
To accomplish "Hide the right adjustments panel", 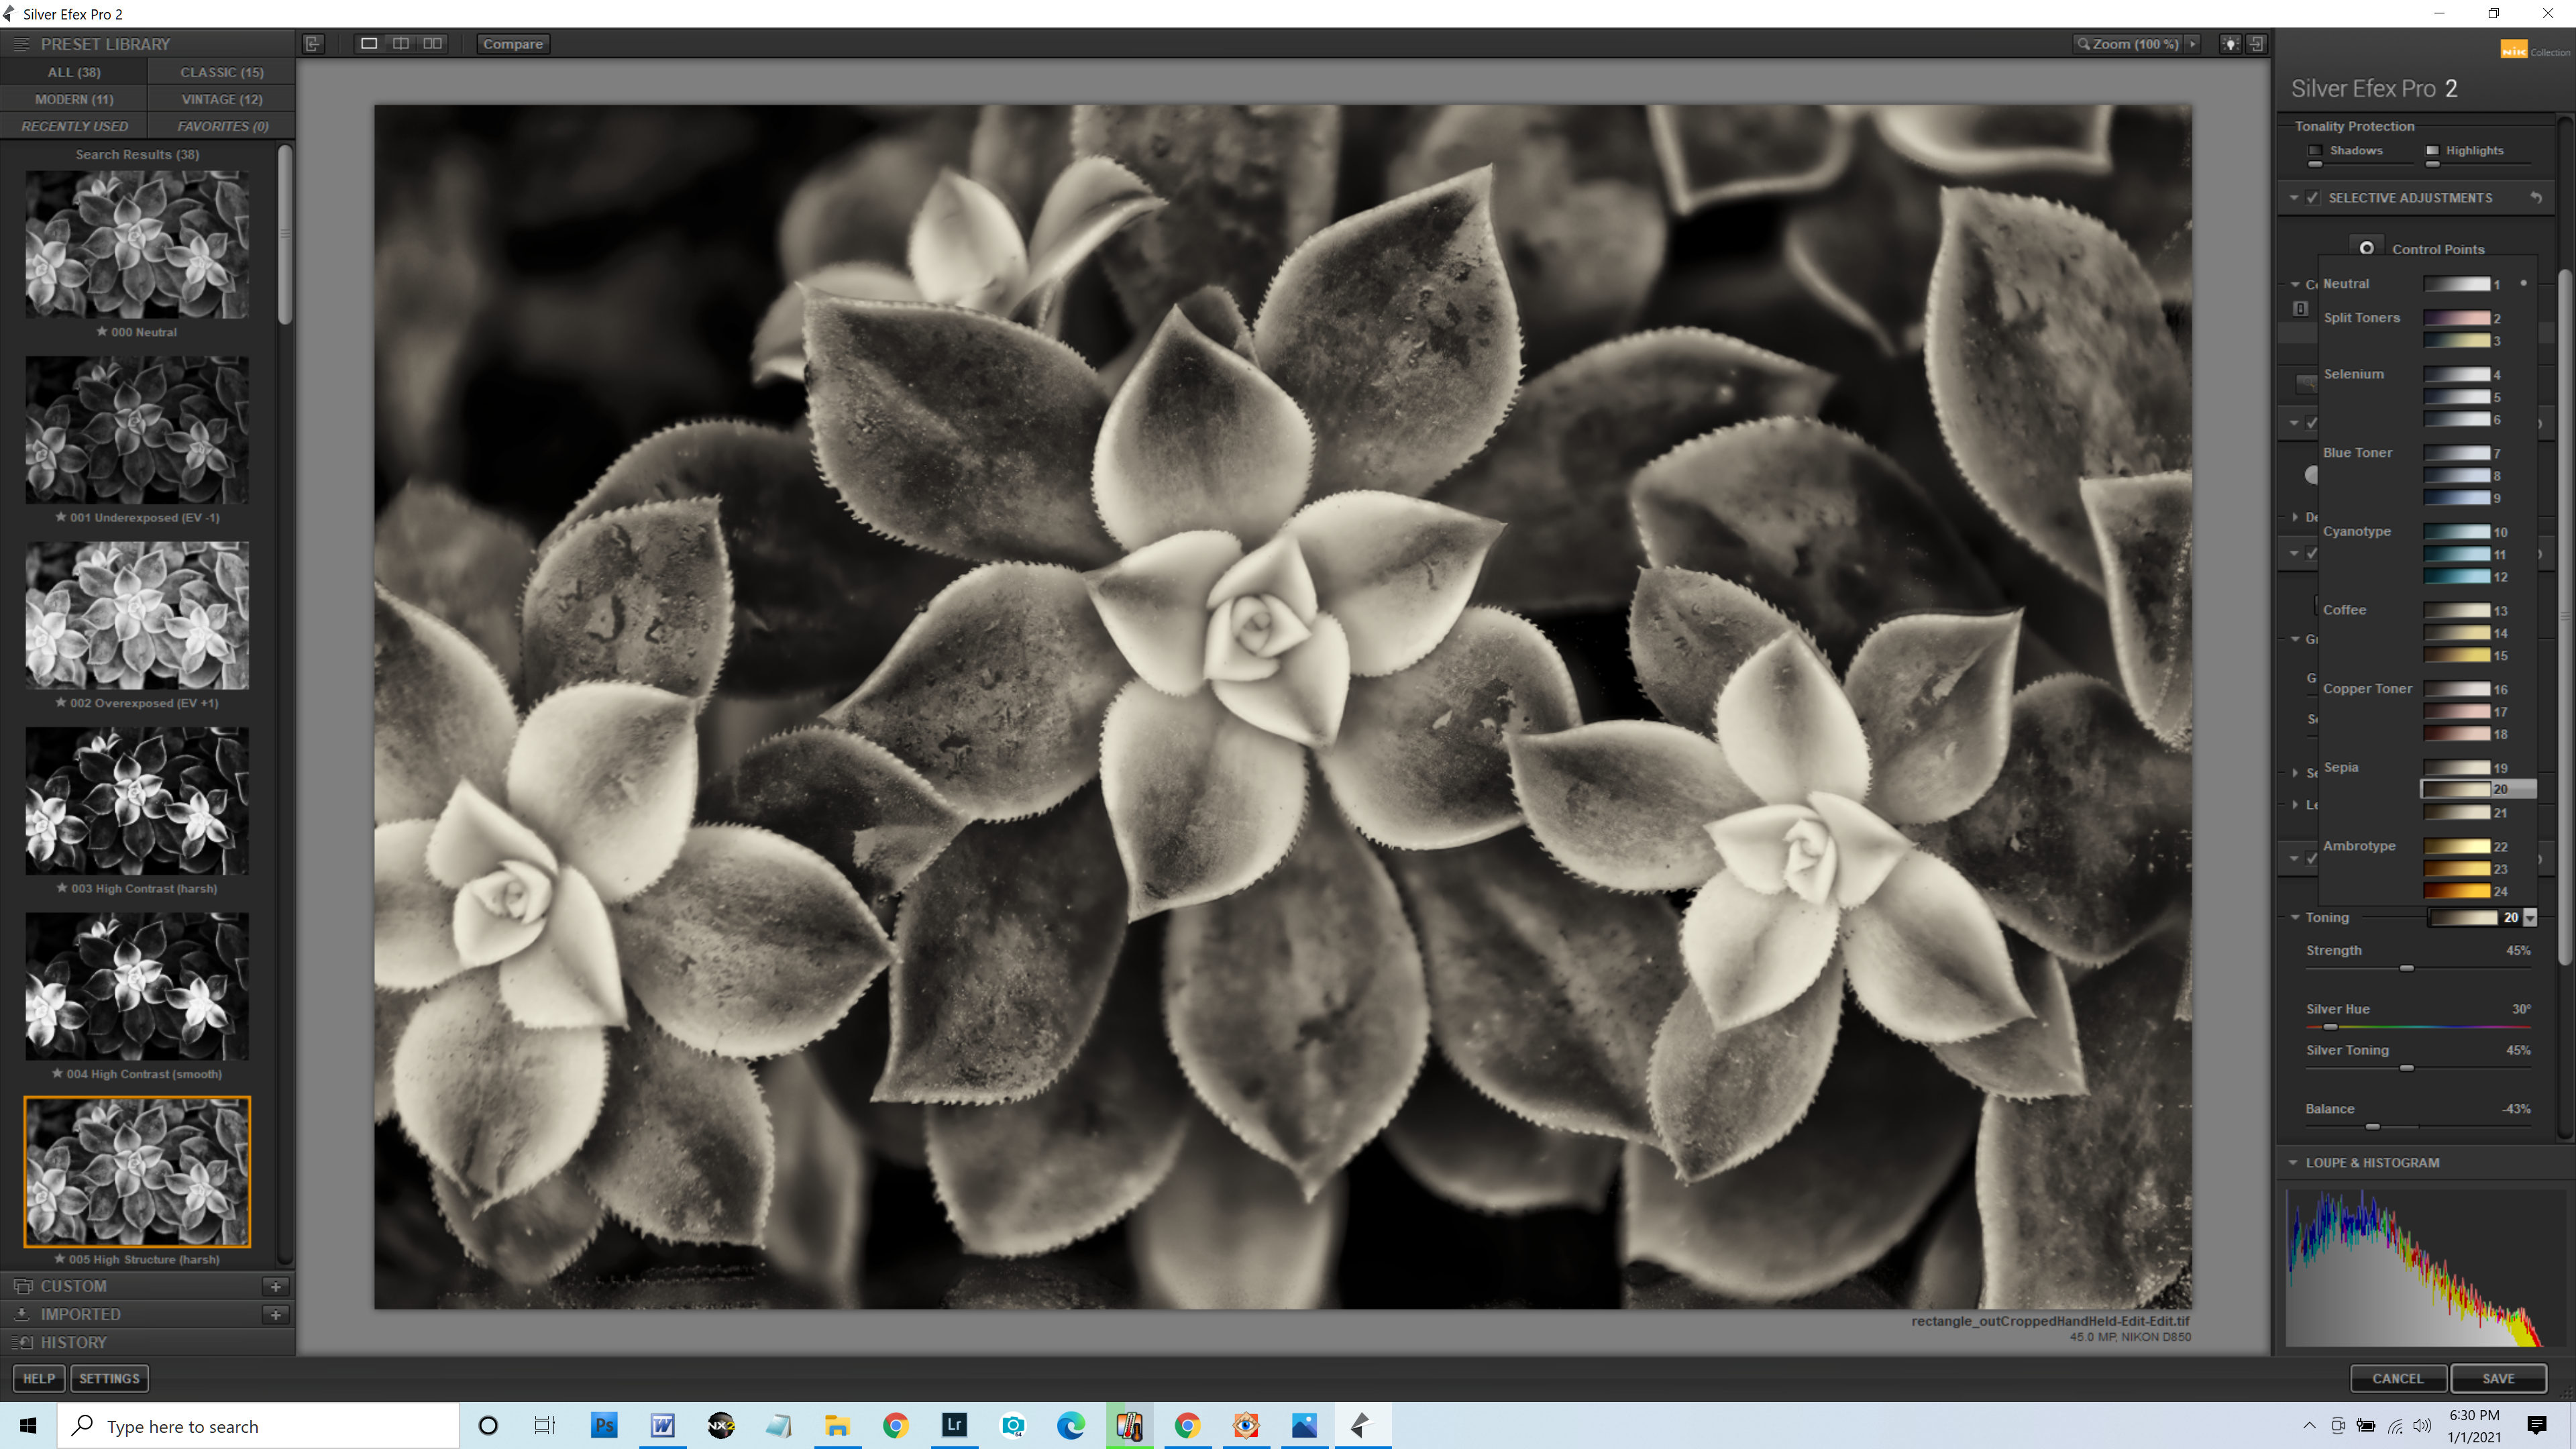I will [2257, 44].
